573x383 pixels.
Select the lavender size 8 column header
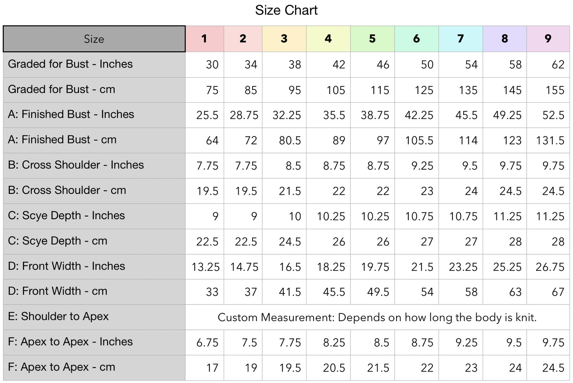[504, 39]
